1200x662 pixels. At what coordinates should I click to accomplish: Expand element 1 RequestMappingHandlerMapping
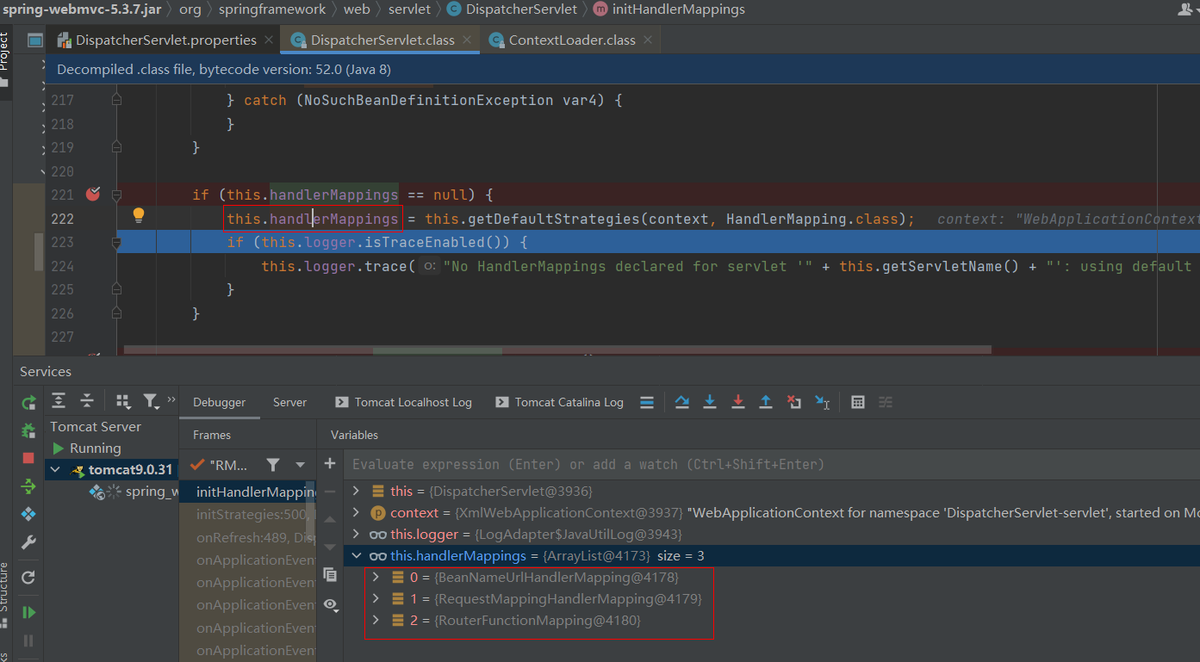pyautogui.click(x=376, y=598)
